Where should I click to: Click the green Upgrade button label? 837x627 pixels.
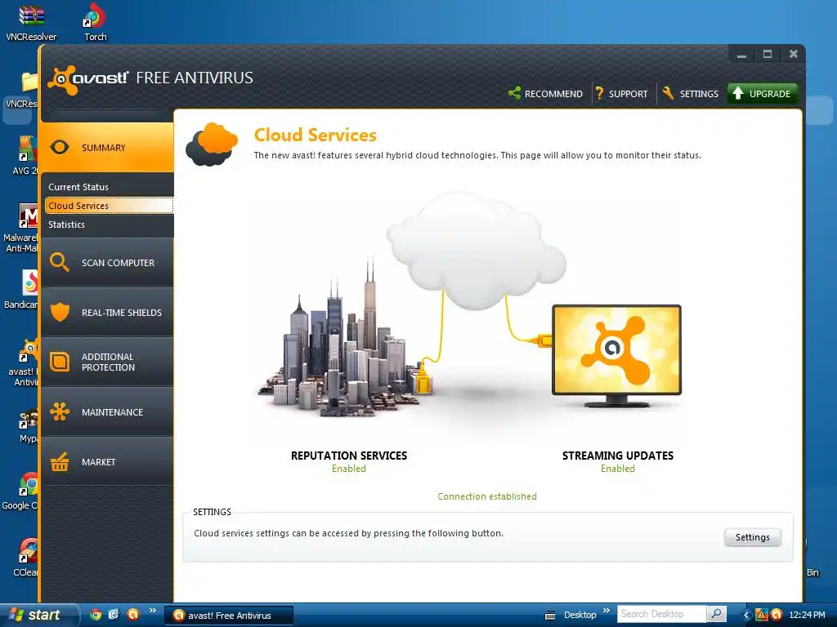[x=770, y=94]
